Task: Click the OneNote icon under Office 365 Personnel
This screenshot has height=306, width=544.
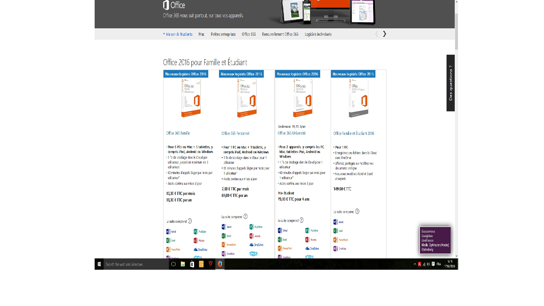Action: 224,254
